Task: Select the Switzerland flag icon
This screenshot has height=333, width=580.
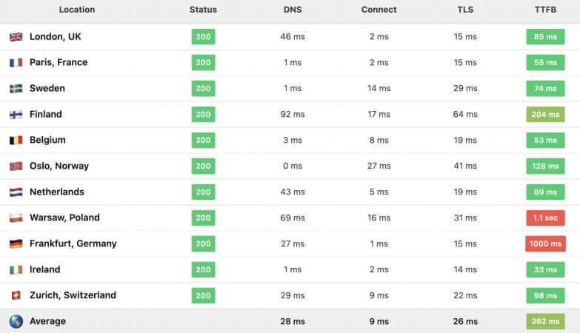Action: (16, 295)
